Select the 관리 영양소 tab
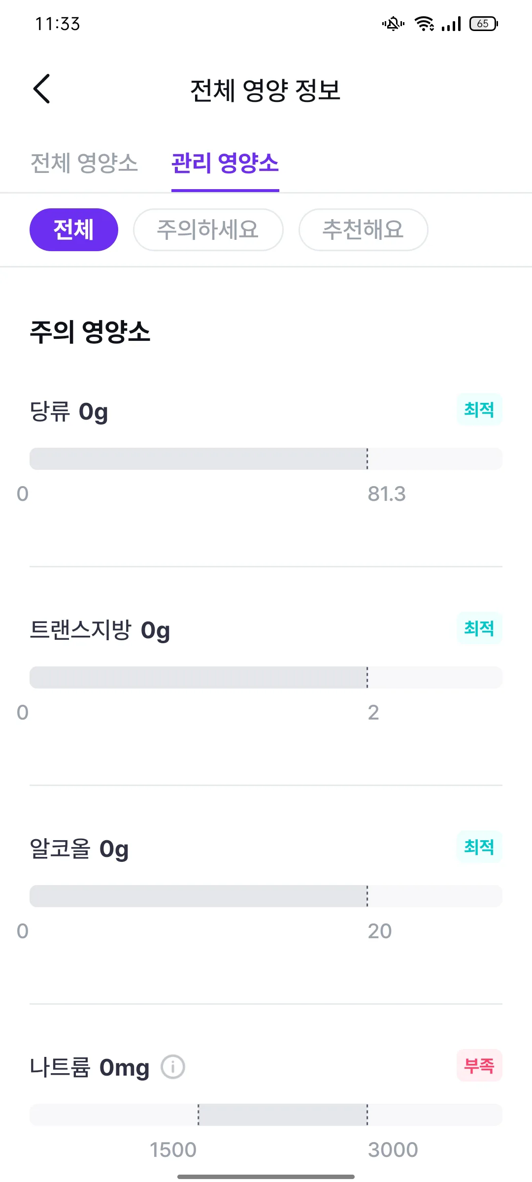Image resolution: width=532 pixels, height=1182 pixels. tap(225, 163)
